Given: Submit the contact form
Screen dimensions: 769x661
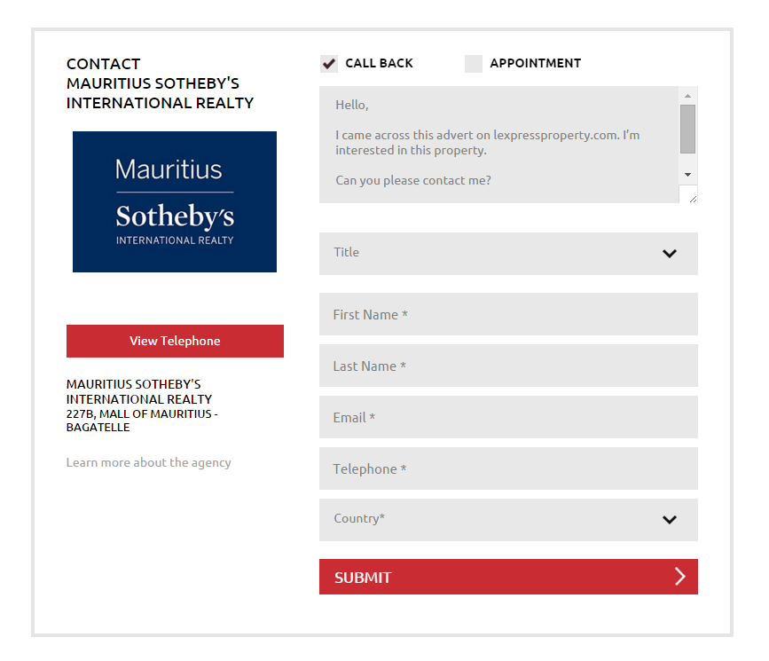Looking at the screenshot, I should (x=508, y=577).
